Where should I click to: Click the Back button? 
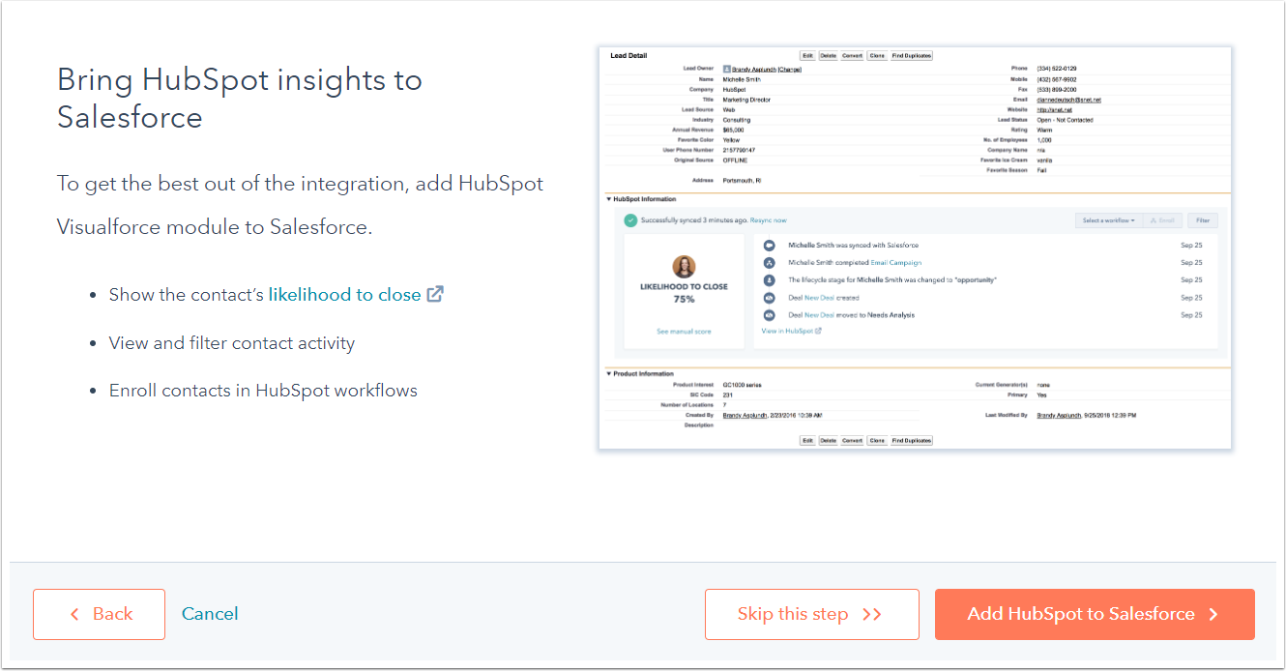(99, 614)
